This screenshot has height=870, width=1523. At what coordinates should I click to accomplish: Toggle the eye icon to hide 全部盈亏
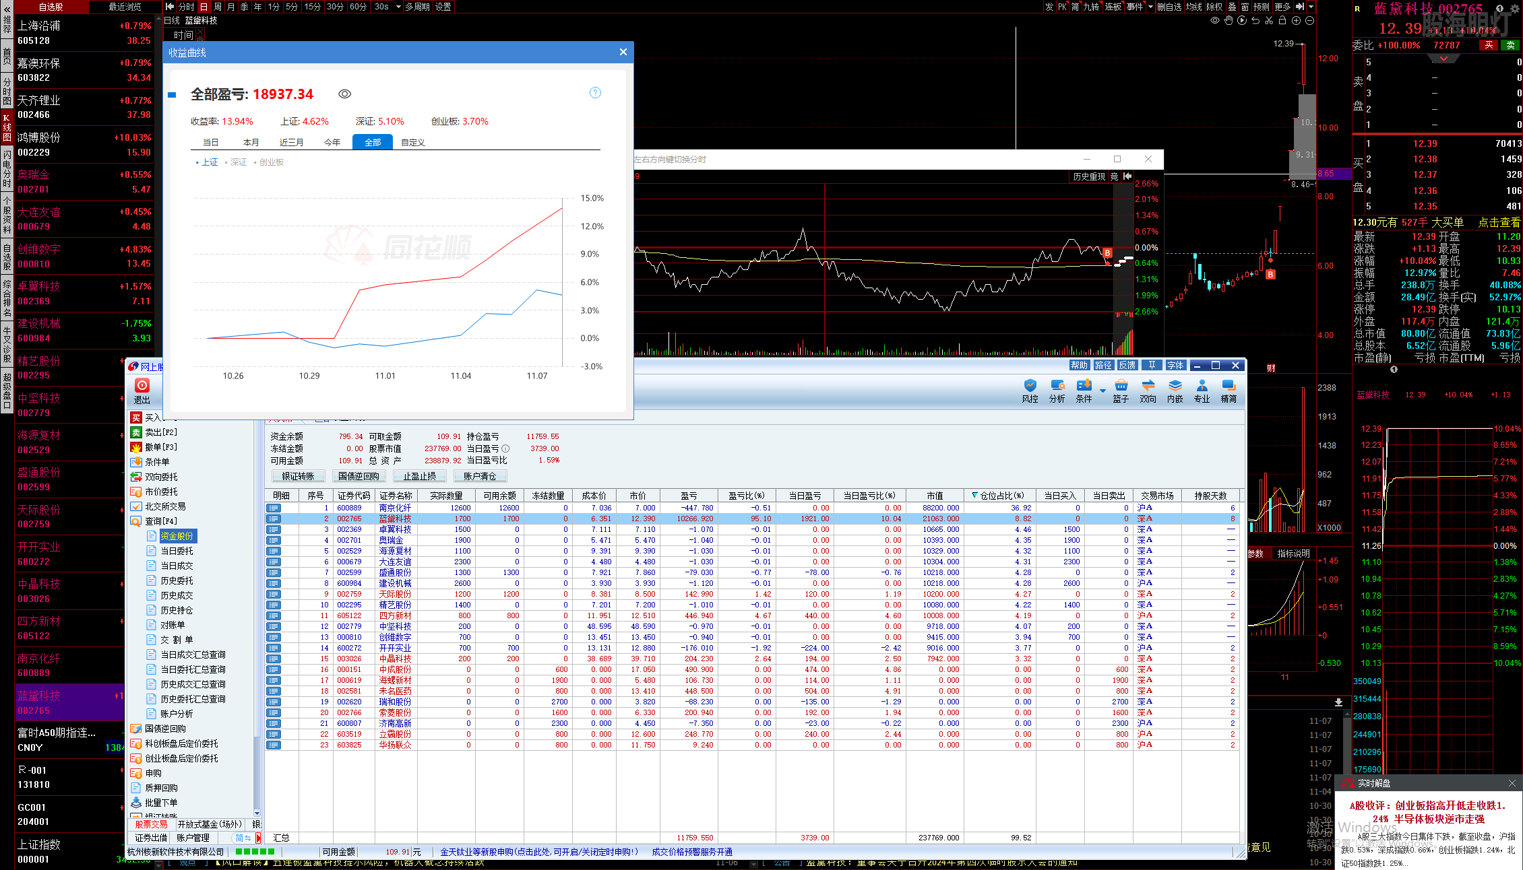tap(344, 94)
